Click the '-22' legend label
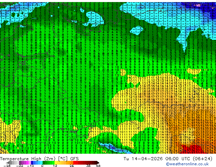 coord(20,166)
